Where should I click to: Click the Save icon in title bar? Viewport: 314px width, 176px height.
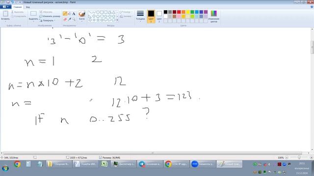pos(8,2)
